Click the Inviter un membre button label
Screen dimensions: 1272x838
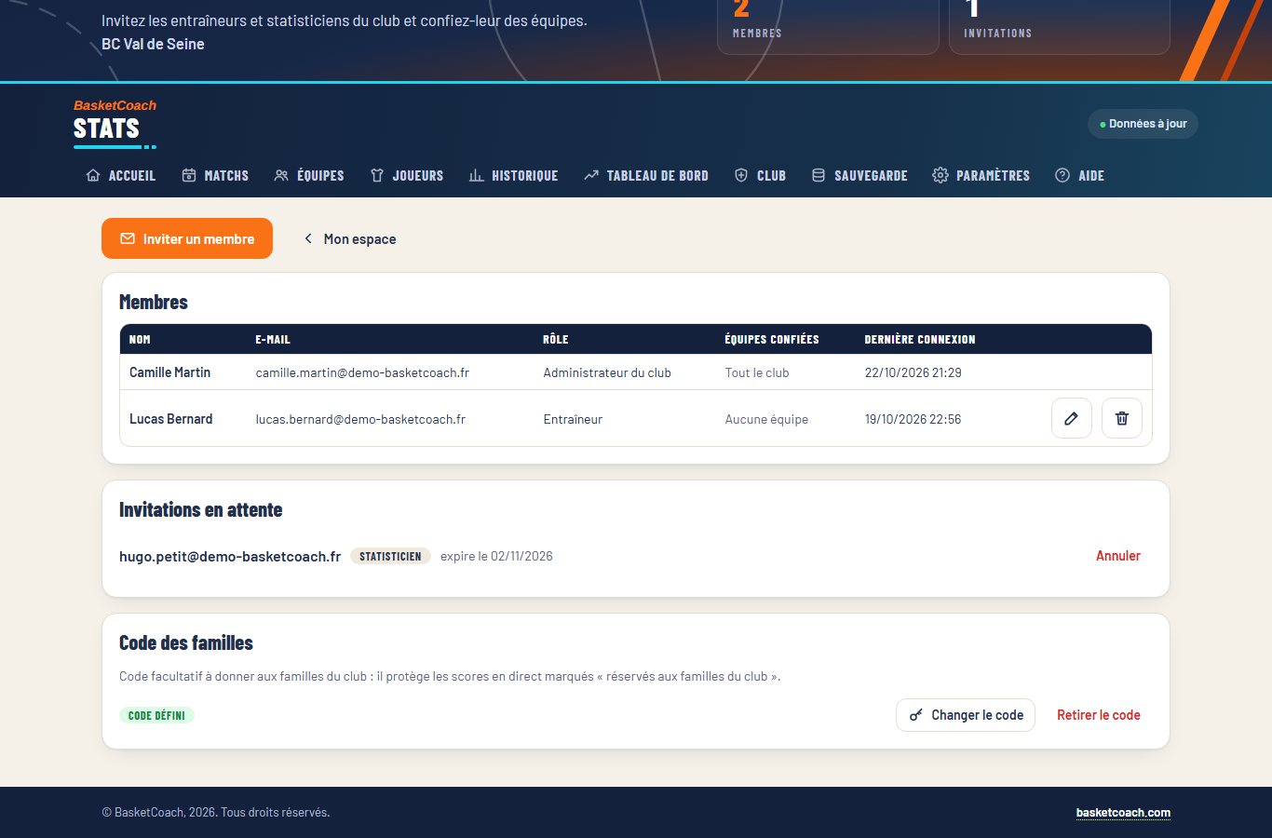(198, 239)
